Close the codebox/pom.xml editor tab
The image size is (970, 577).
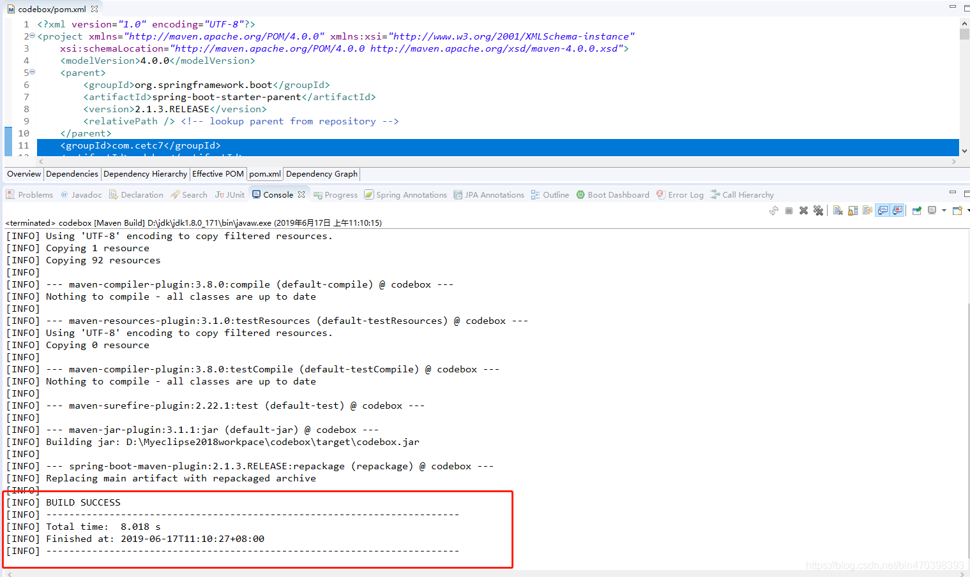tap(95, 9)
